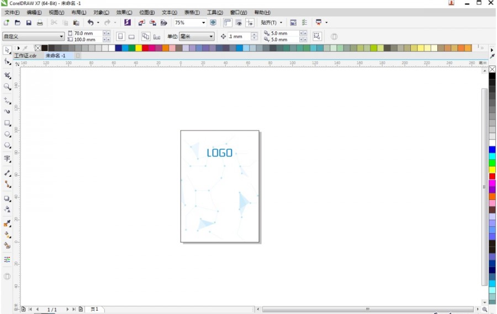Viewport: 497px width, 314px height.
Task: Toggle the Show guidelines button
Action: 250,23
